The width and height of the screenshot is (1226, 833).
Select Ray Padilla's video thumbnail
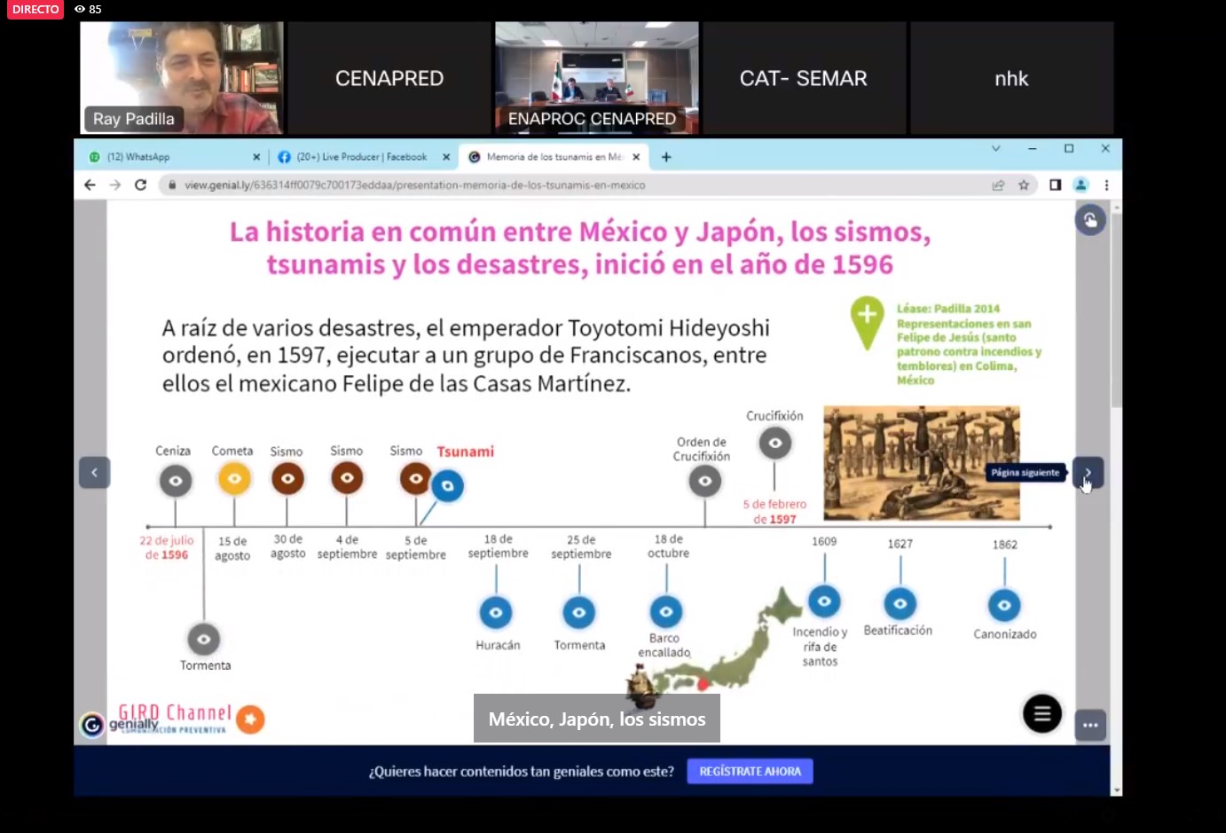(182, 78)
